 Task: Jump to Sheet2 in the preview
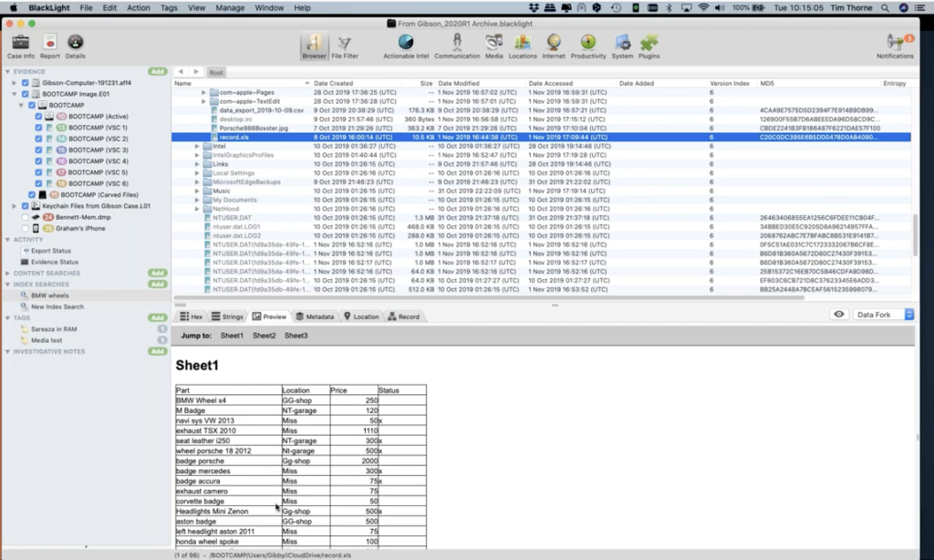point(264,336)
